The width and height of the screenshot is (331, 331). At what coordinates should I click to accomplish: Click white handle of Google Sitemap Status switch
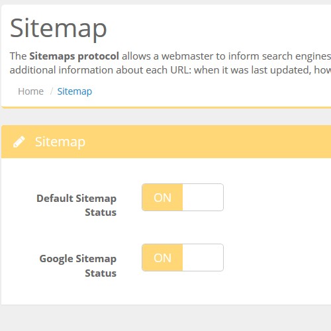tap(203, 258)
